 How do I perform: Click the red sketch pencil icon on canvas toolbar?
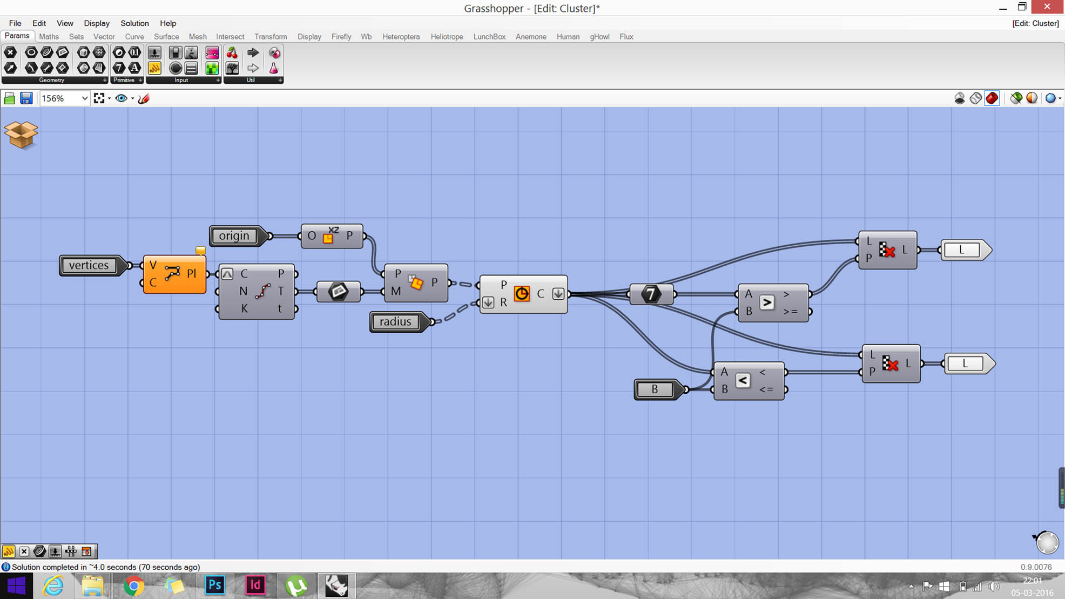point(144,98)
